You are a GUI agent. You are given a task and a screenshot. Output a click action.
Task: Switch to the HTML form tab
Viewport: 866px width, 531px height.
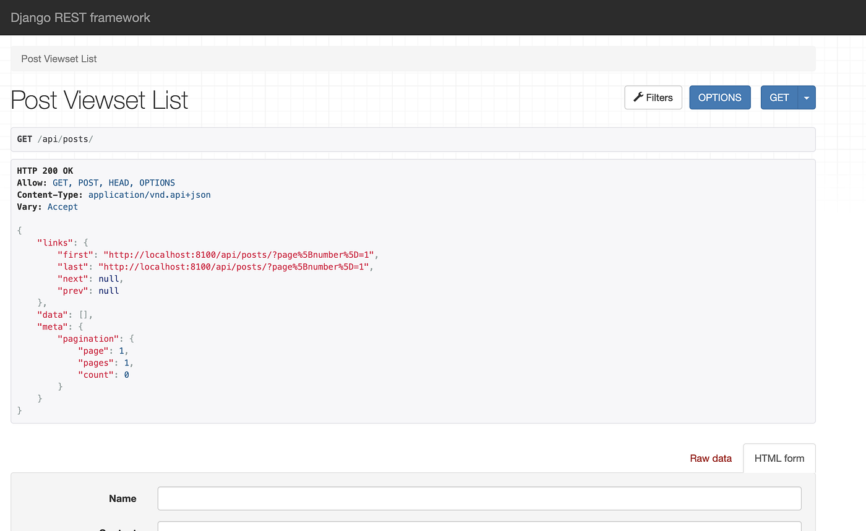click(779, 458)
